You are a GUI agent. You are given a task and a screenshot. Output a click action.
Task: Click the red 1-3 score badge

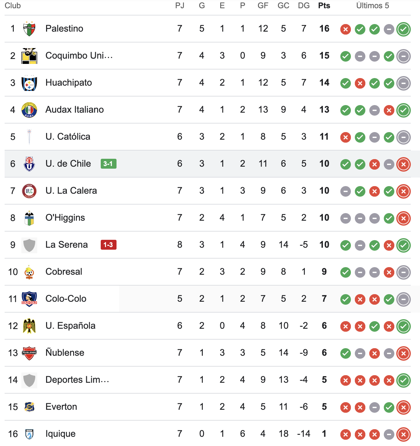(108, 245)
